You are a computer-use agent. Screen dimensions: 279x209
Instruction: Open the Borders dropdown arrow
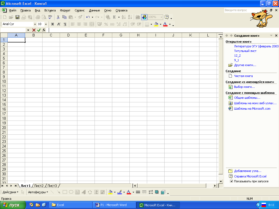(151, 24)
